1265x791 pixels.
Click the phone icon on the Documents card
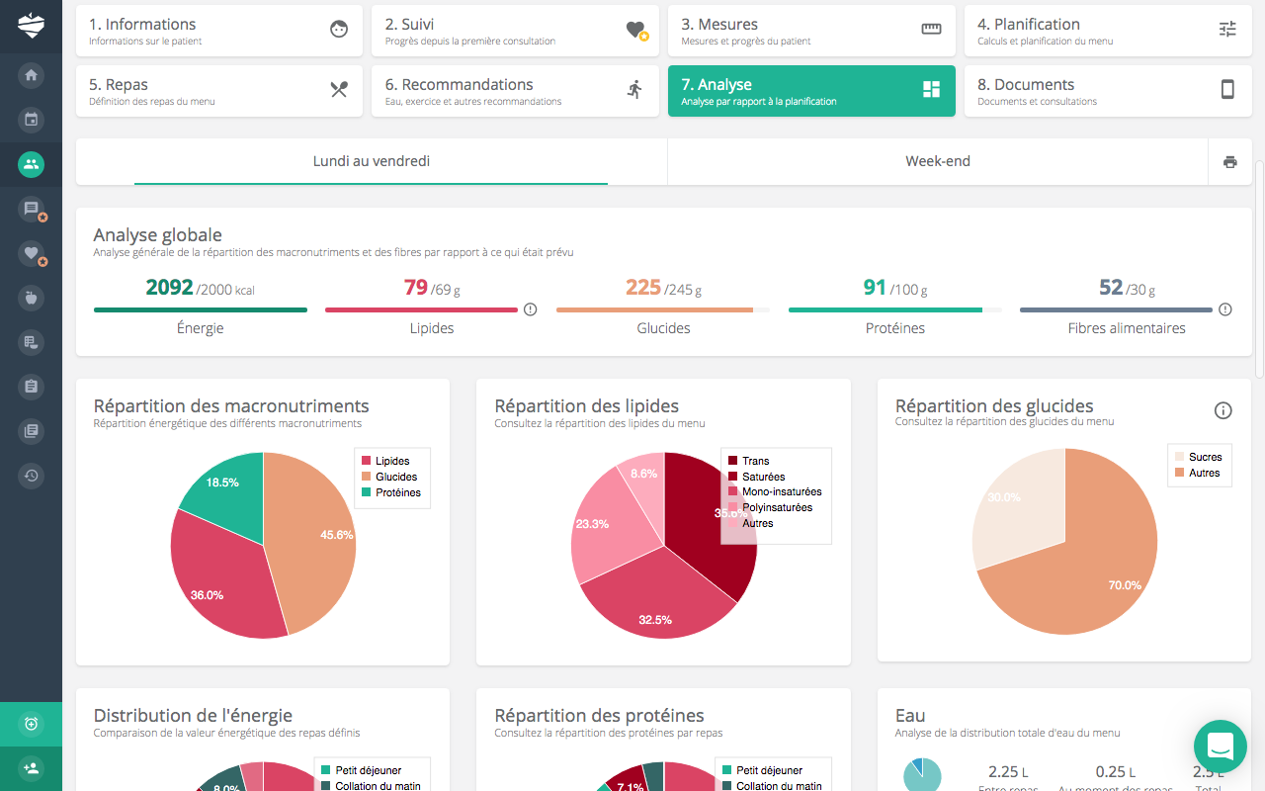click(1227, 90)
